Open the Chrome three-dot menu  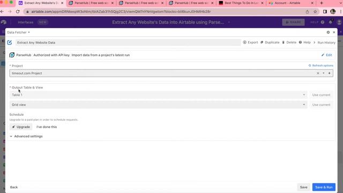pyautogui.click(x=341, y=12)
